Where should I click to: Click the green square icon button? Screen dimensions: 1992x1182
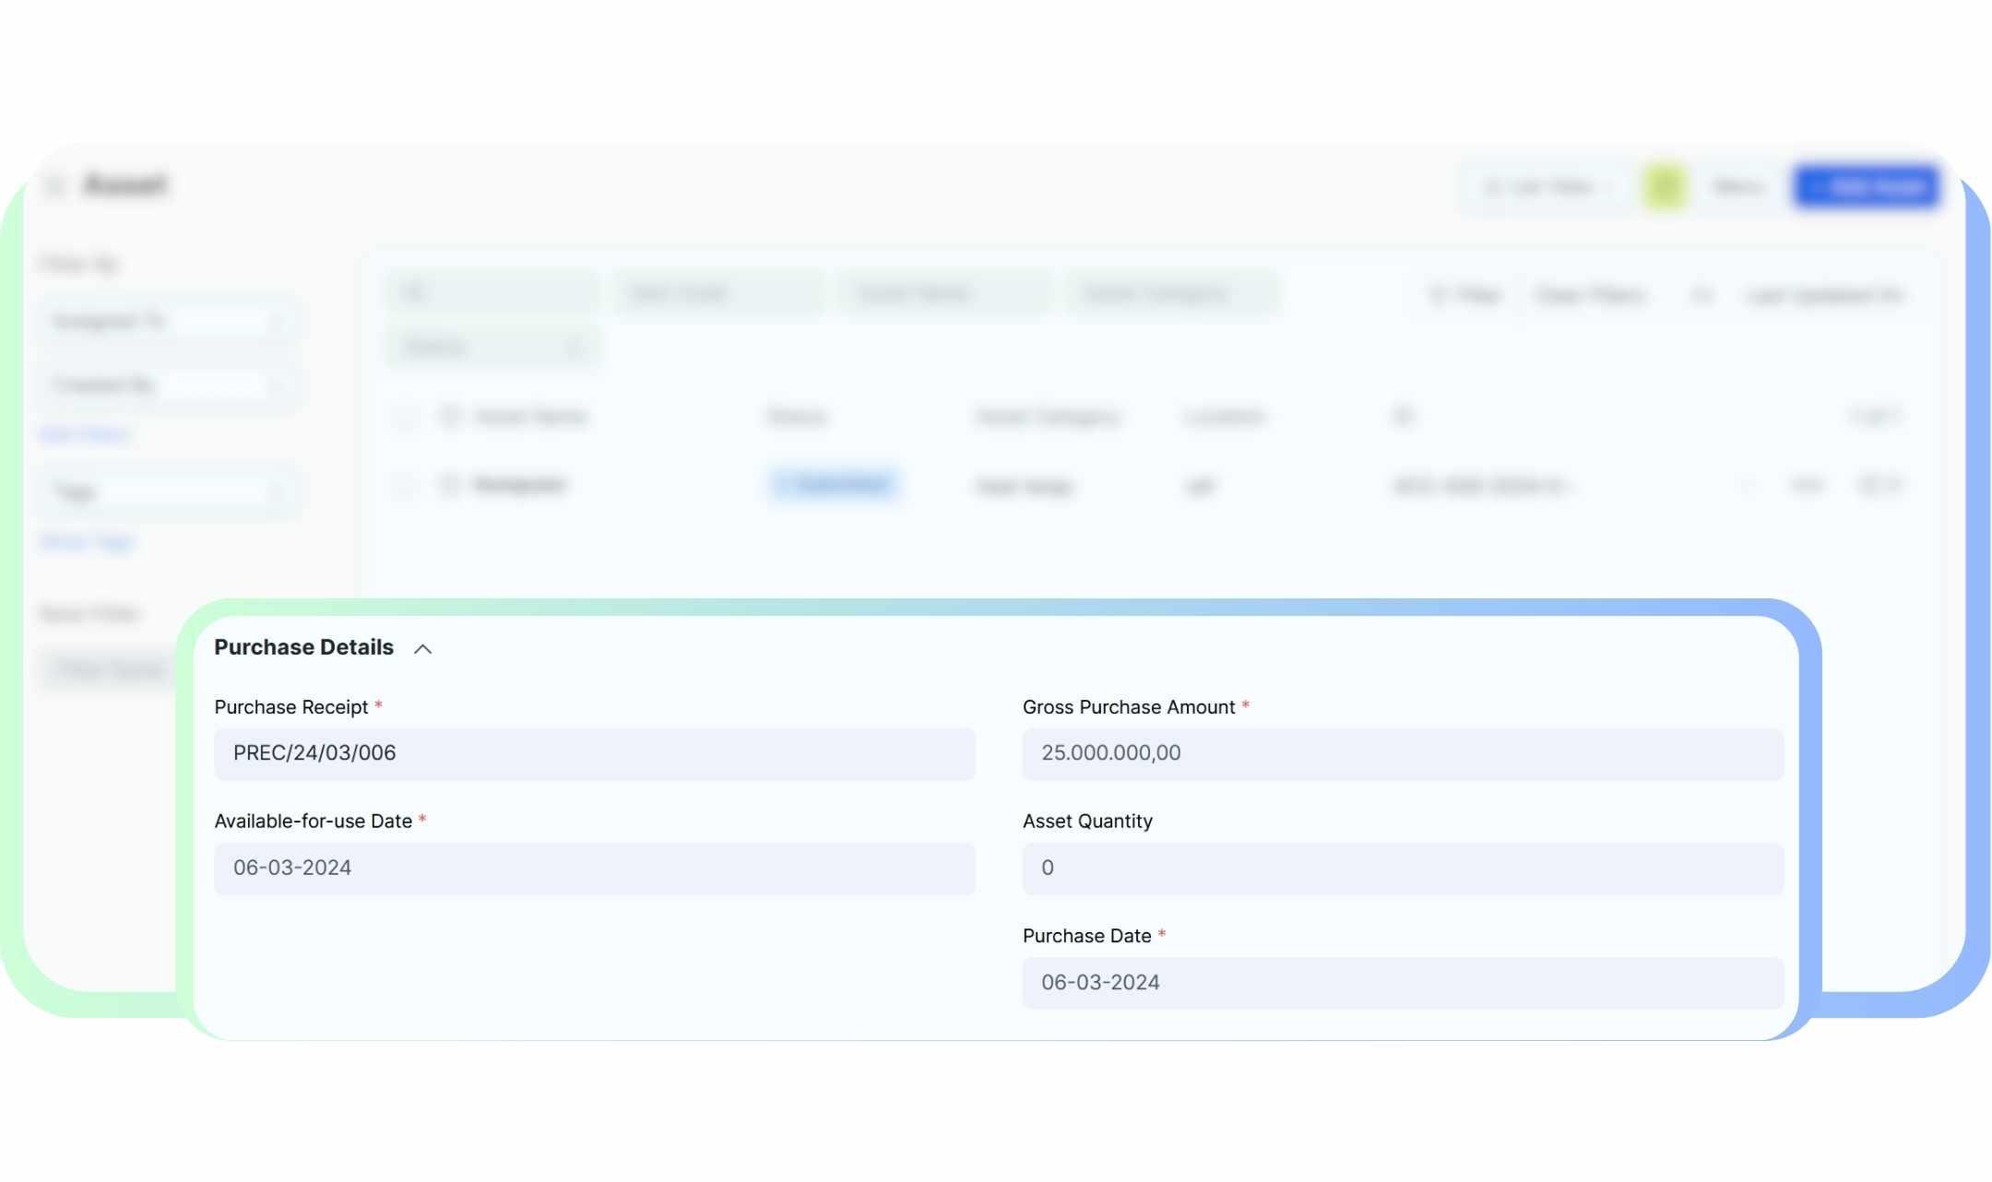click(x=1665, y=187)
